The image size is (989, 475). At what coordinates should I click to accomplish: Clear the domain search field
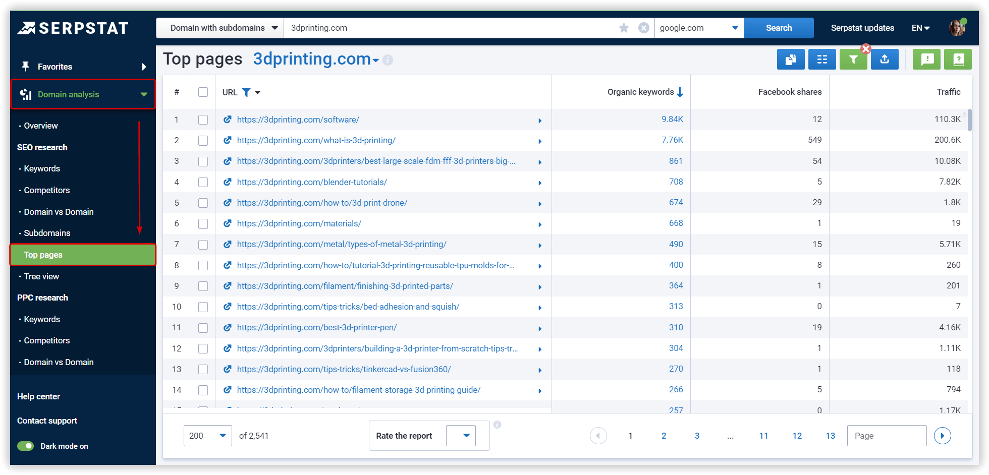point(644,28)
